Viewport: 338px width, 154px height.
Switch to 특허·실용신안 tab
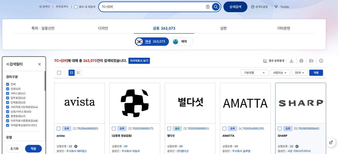click(x=43, y=28)
